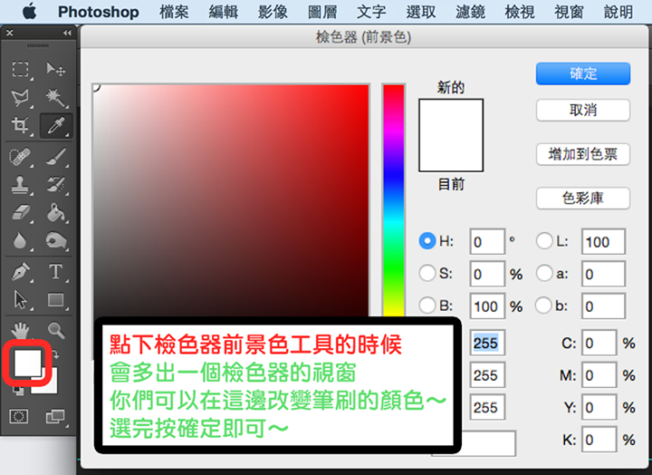Open the 視窗 menu

click(x=569, y=12)
